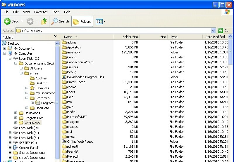The width and height of the screenshot is (234, 162).
Task: Select the SYSTEM (G:) drive icon
Action: 16,142
